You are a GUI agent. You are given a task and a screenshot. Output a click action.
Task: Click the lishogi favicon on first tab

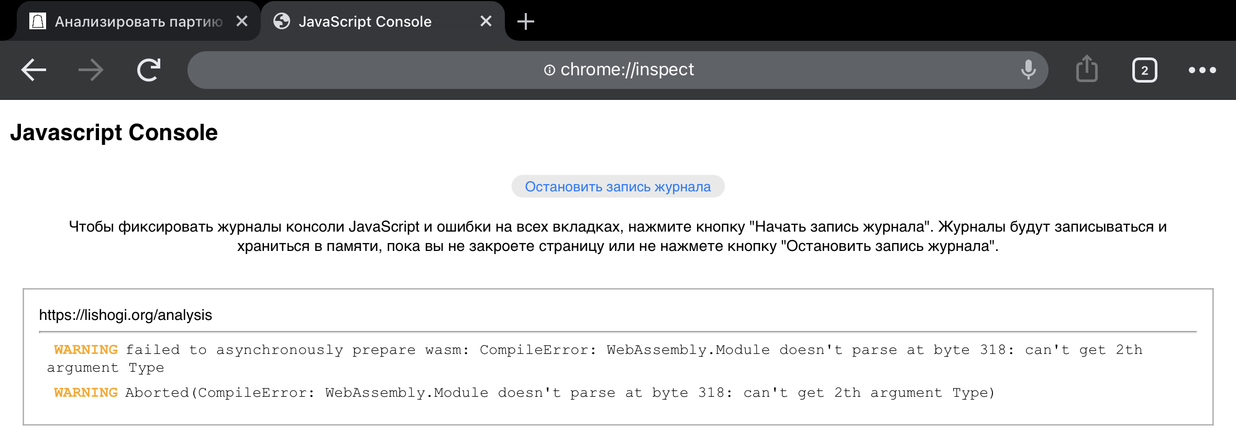click(38, 21)
